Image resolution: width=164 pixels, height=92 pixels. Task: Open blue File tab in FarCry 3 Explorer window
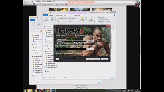[45, 15]
